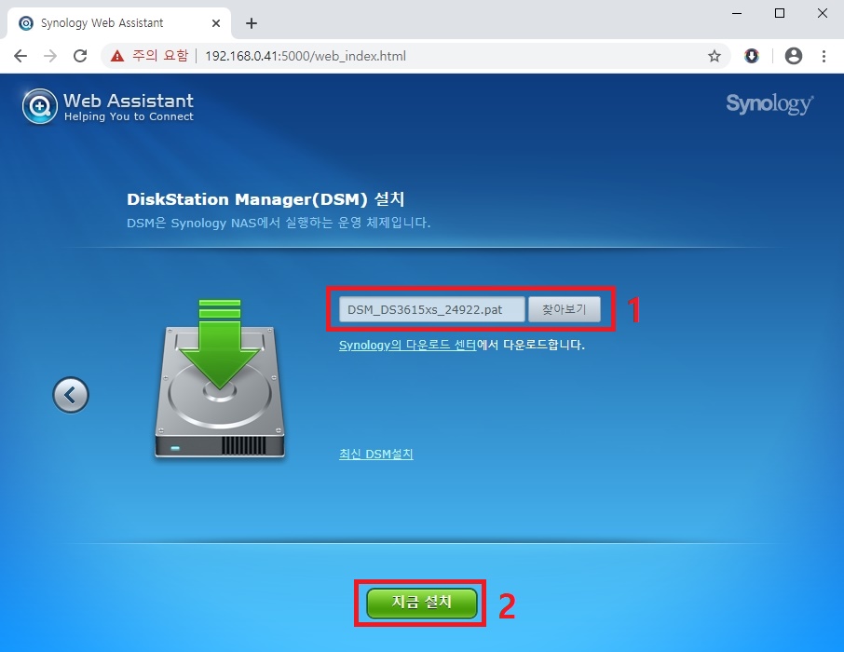Click the DSM은 Synology NAS에서 subtitle text
The width and height of the screenshot is (844, 652).
279,223
